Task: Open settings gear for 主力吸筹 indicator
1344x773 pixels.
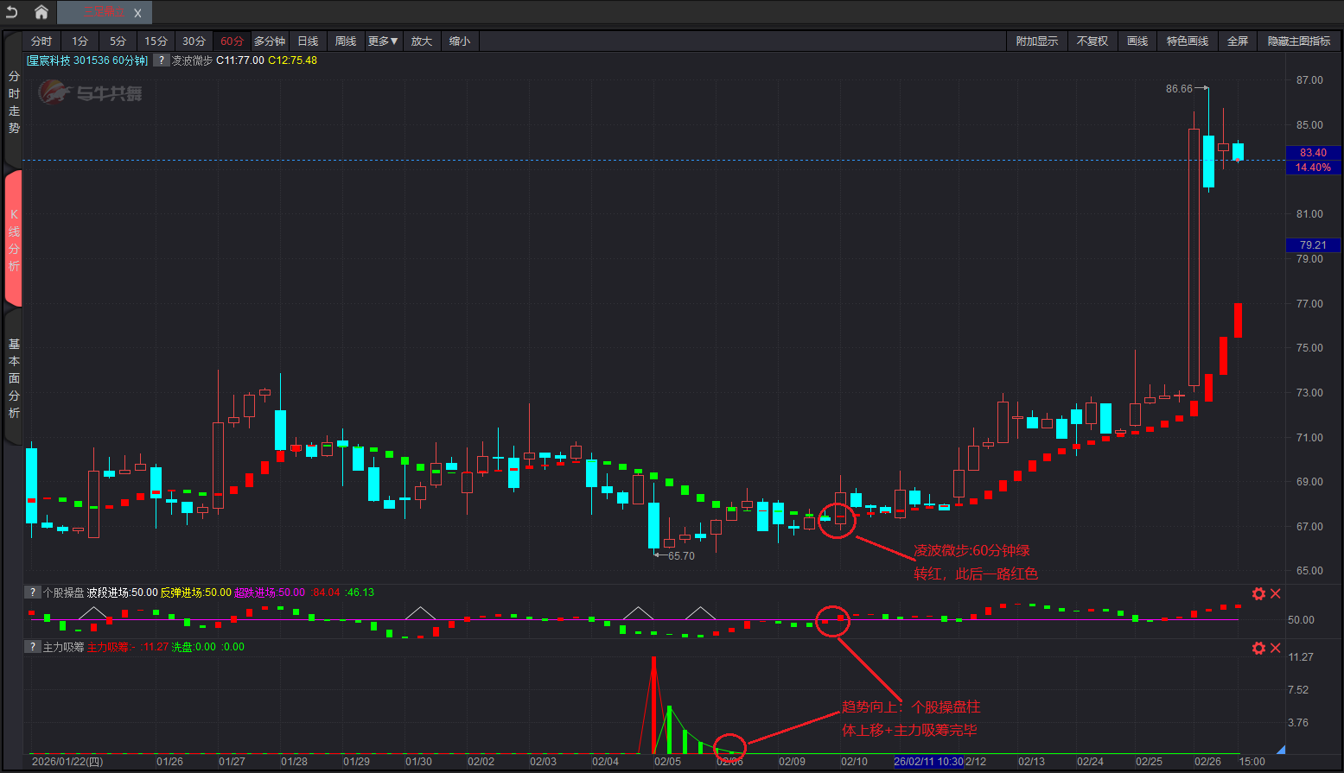Action: [x=1258, y=648]
